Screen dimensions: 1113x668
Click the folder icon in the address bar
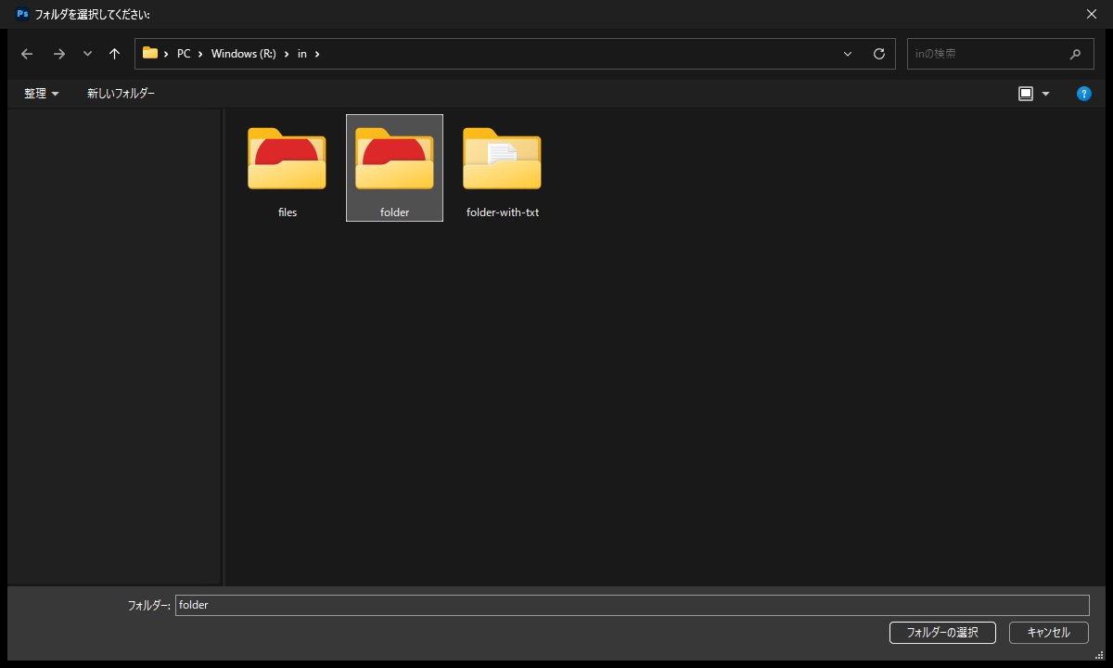(x=150, y=53)
